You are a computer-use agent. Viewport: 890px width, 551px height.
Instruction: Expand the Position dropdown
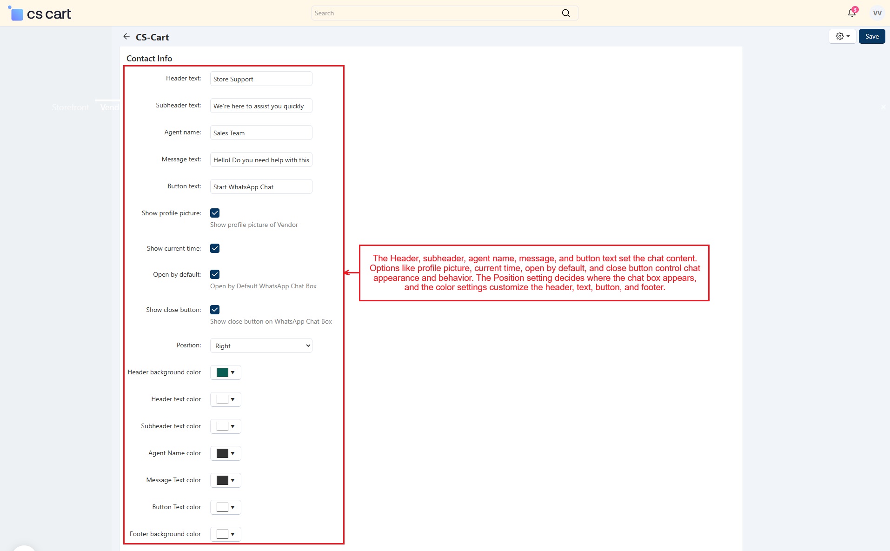[x=261, y=345]
